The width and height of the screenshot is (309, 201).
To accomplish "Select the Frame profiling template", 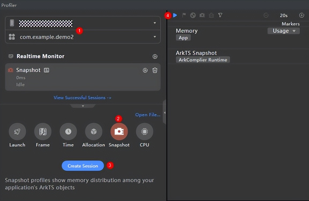I will [42, 132].
